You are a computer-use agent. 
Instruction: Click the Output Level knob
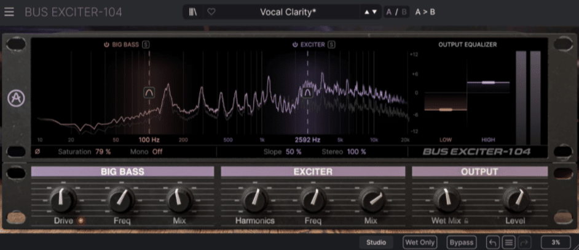[516, 199]
